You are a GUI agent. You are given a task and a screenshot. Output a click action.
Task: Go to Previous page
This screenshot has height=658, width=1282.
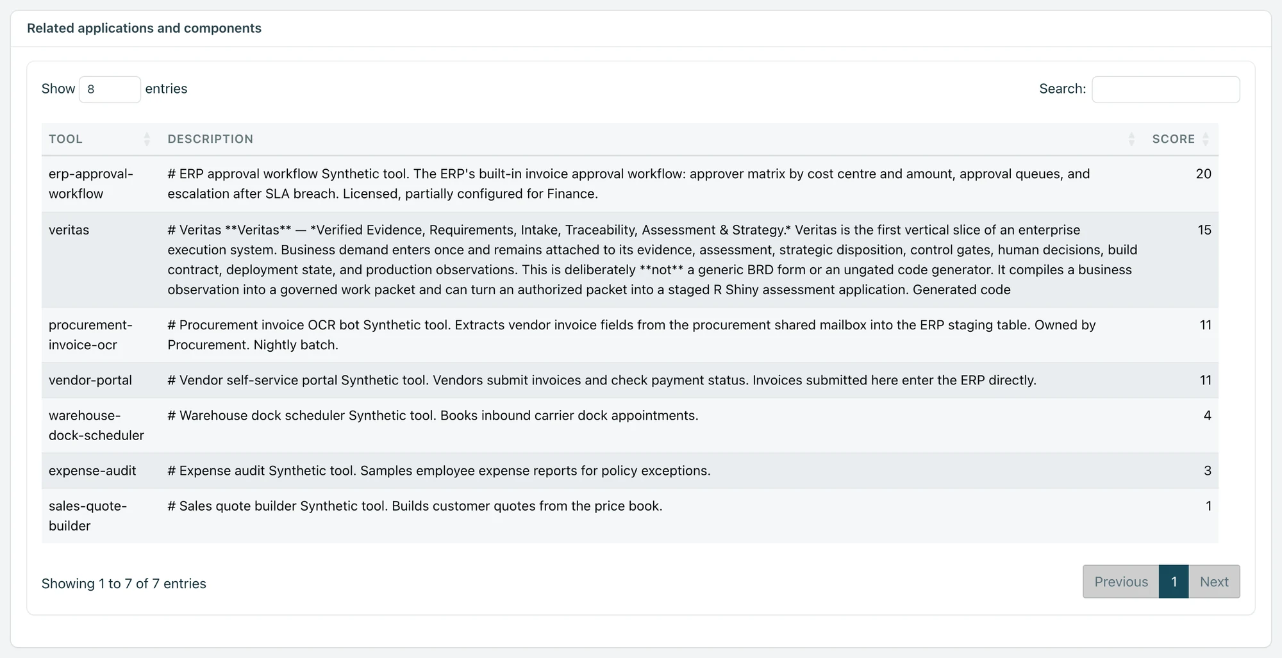1120,582
